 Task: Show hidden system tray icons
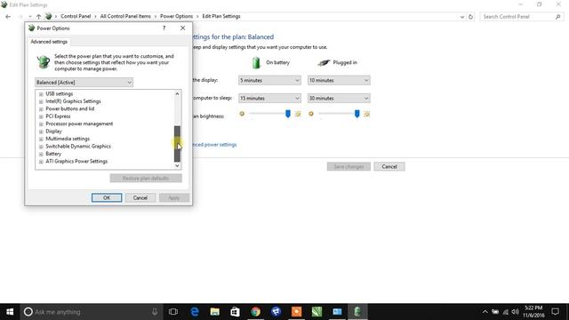(485, 312)
